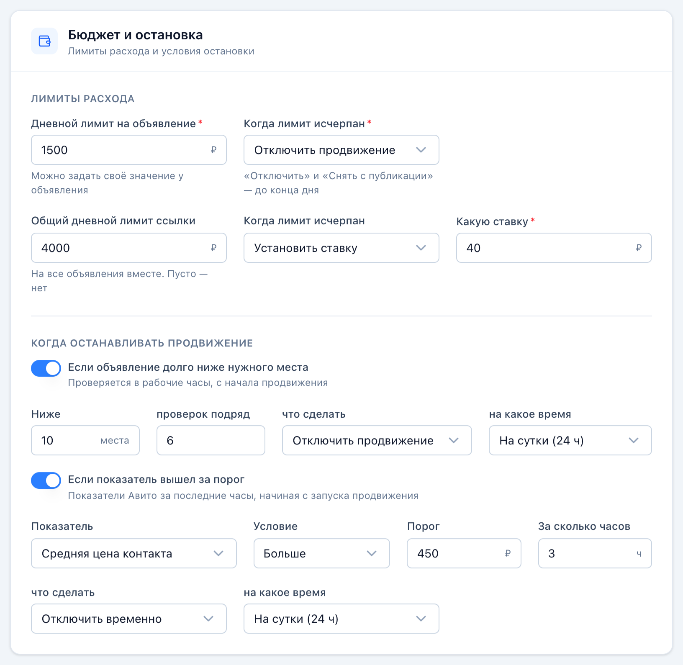
Task: Turn off the Если объявление долго ниже нужного места switch
Action: (46, 368)
